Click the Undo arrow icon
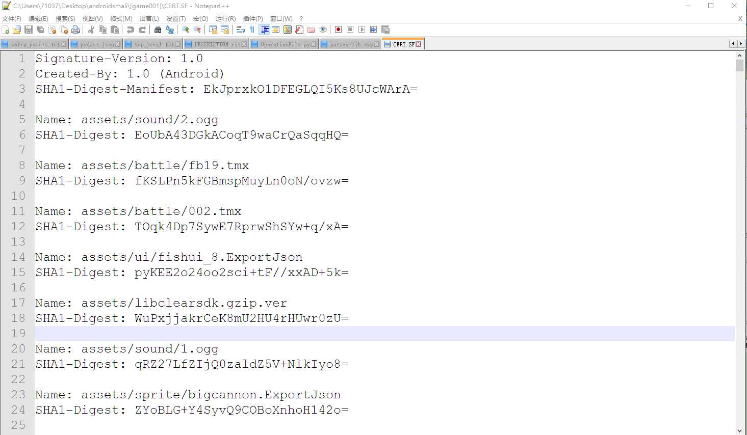 coord(131,30)
